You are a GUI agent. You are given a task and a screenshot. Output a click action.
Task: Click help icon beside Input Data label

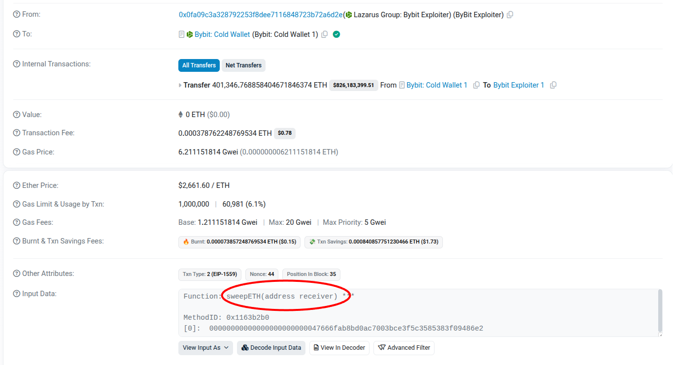coord(17,294)
